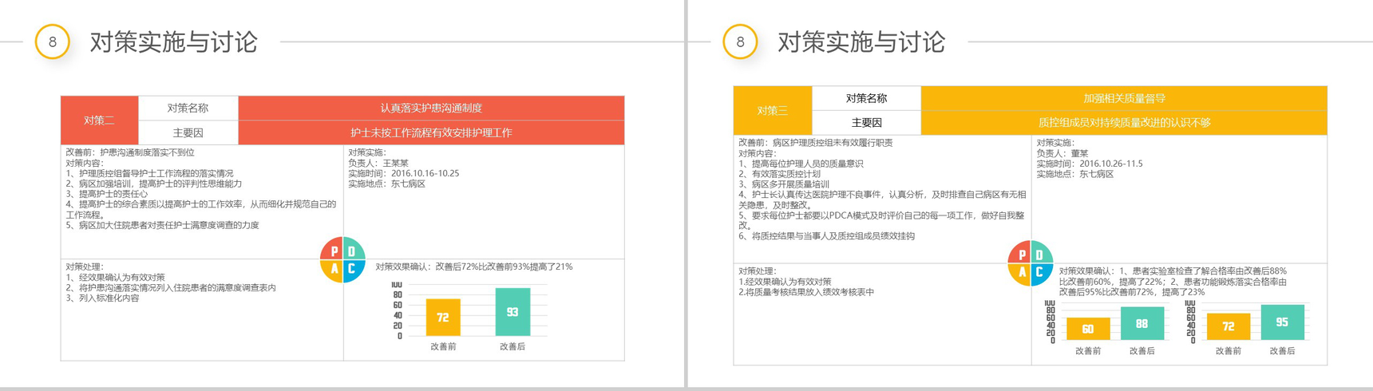The height and width of the screenshot is (391, 1373).
Task: Click the yellow A quadrant on right PDCA icon
Action: (1019, 274)
